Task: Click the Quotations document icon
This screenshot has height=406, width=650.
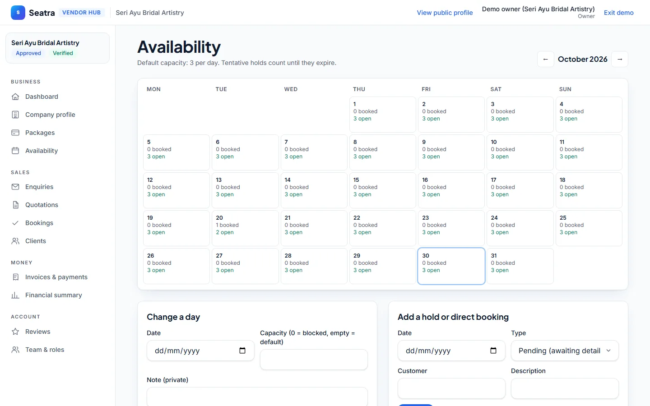Action: 15,205
